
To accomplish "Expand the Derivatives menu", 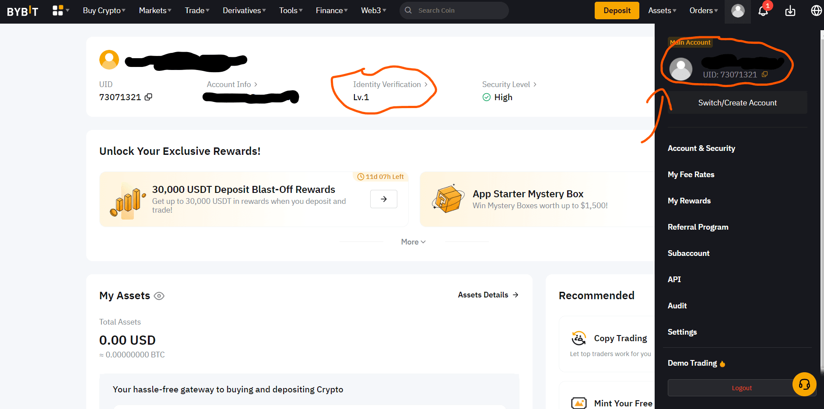I will tap(244, 10).
